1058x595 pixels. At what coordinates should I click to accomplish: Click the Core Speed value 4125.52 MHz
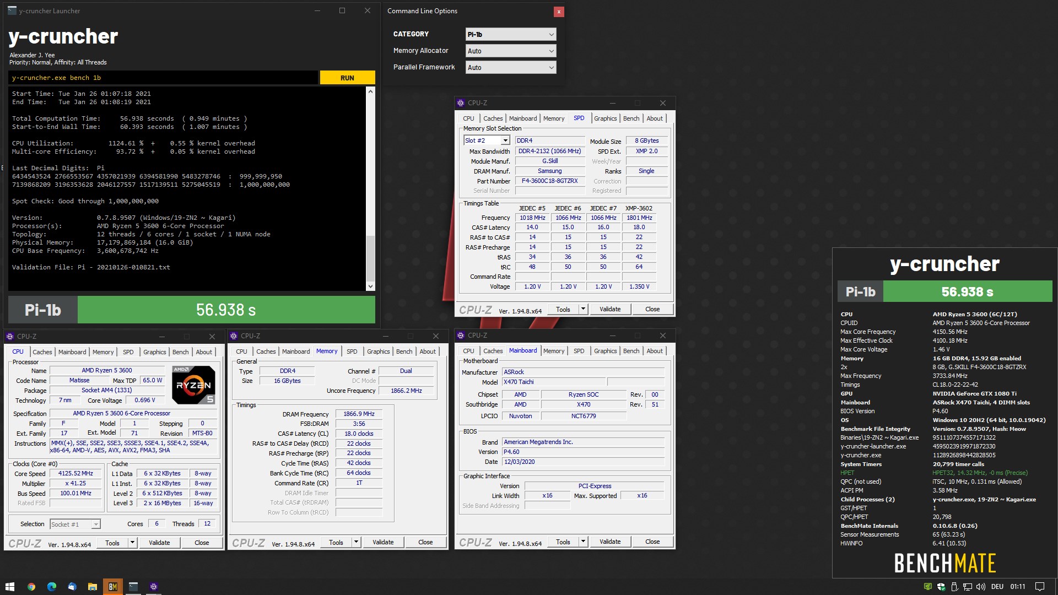coord(76,474)
